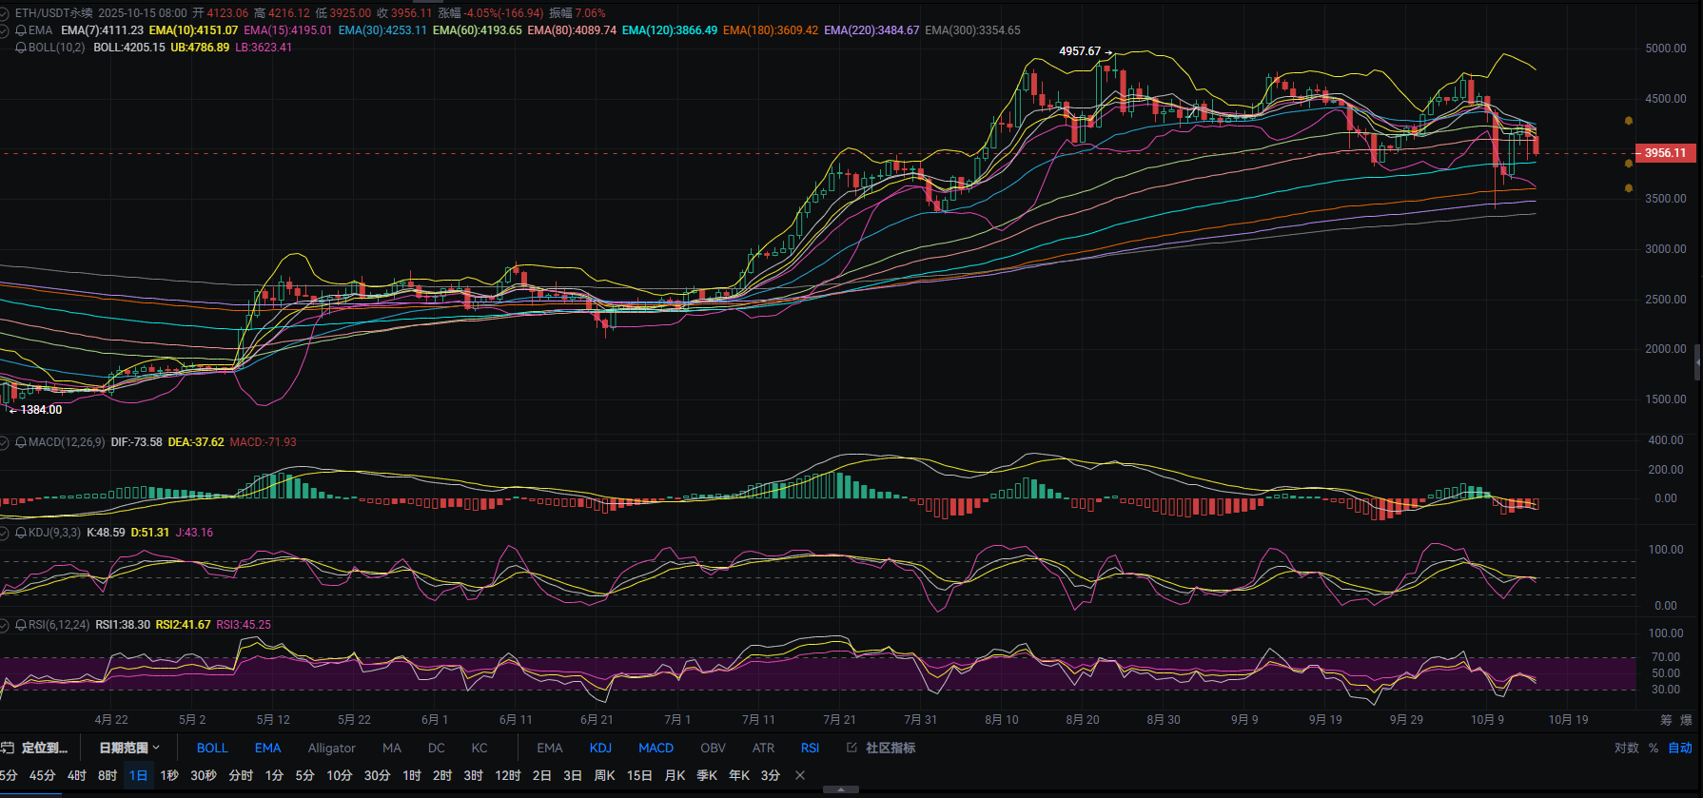This screenshot has width=1703, height=798.
Task: Collapse the EMA indicator row circle toggle
Action: pos(5,30)
